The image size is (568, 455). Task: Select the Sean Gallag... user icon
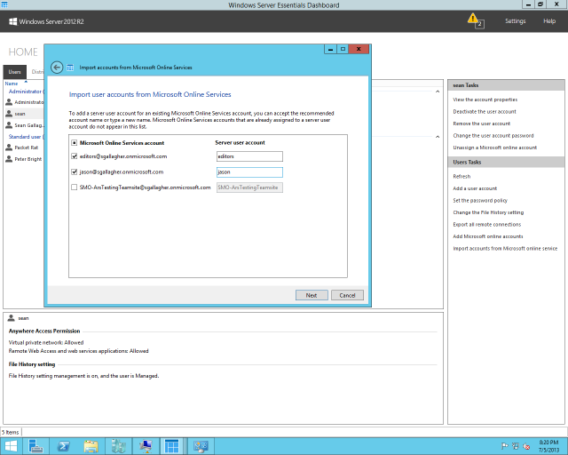pyautogui.click(x=9, y=125)
